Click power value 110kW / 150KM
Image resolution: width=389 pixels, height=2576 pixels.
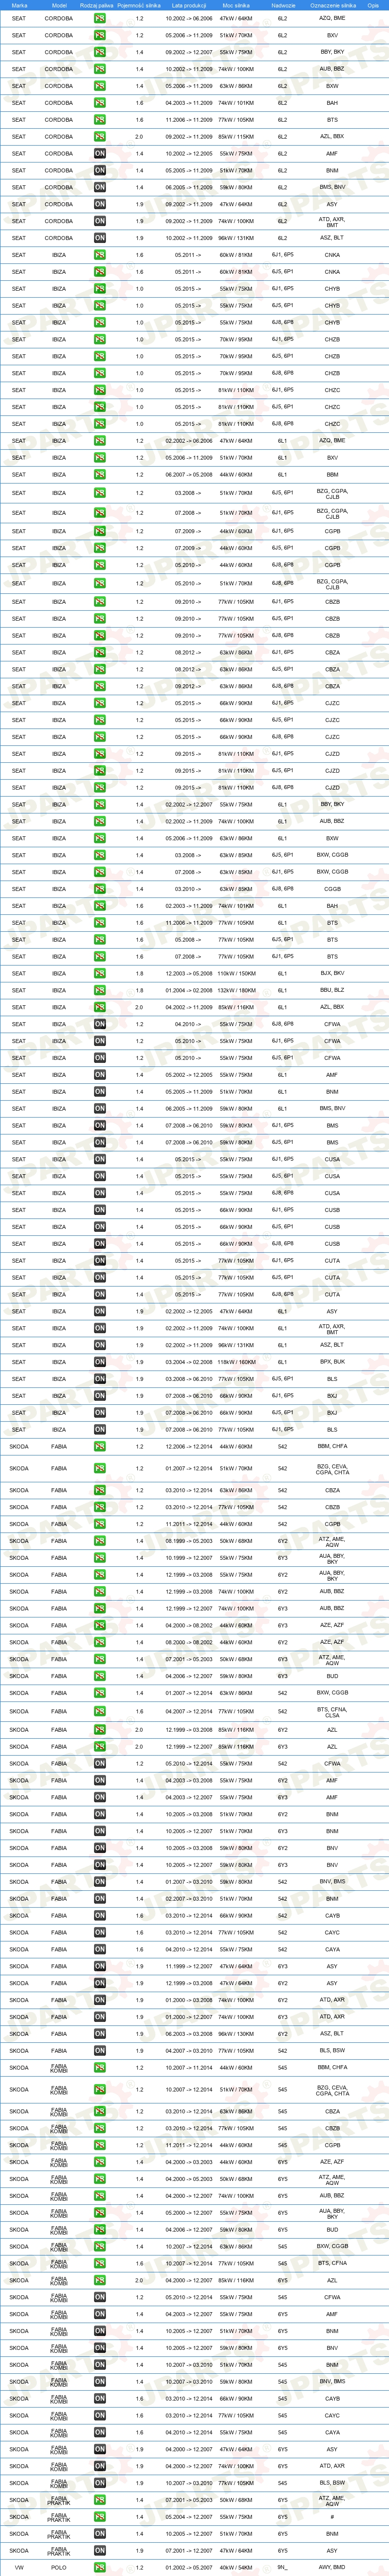(236, 973)
